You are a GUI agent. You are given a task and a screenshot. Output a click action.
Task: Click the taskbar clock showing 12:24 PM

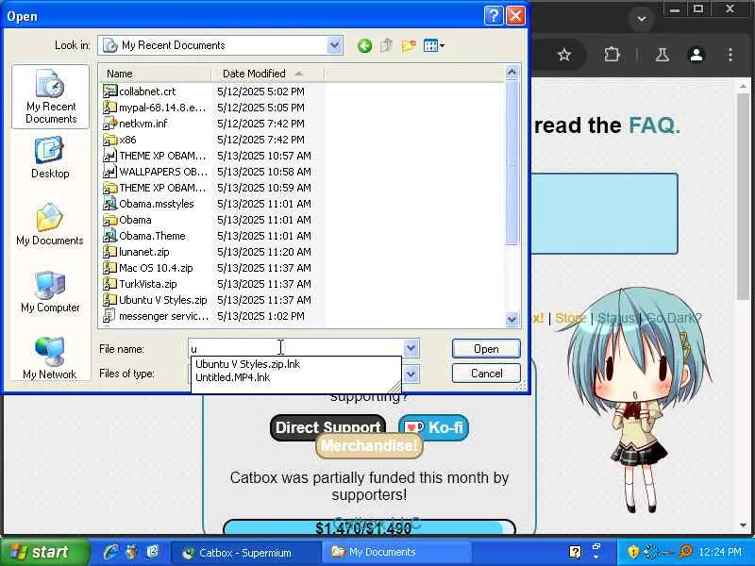pos(720,552)
